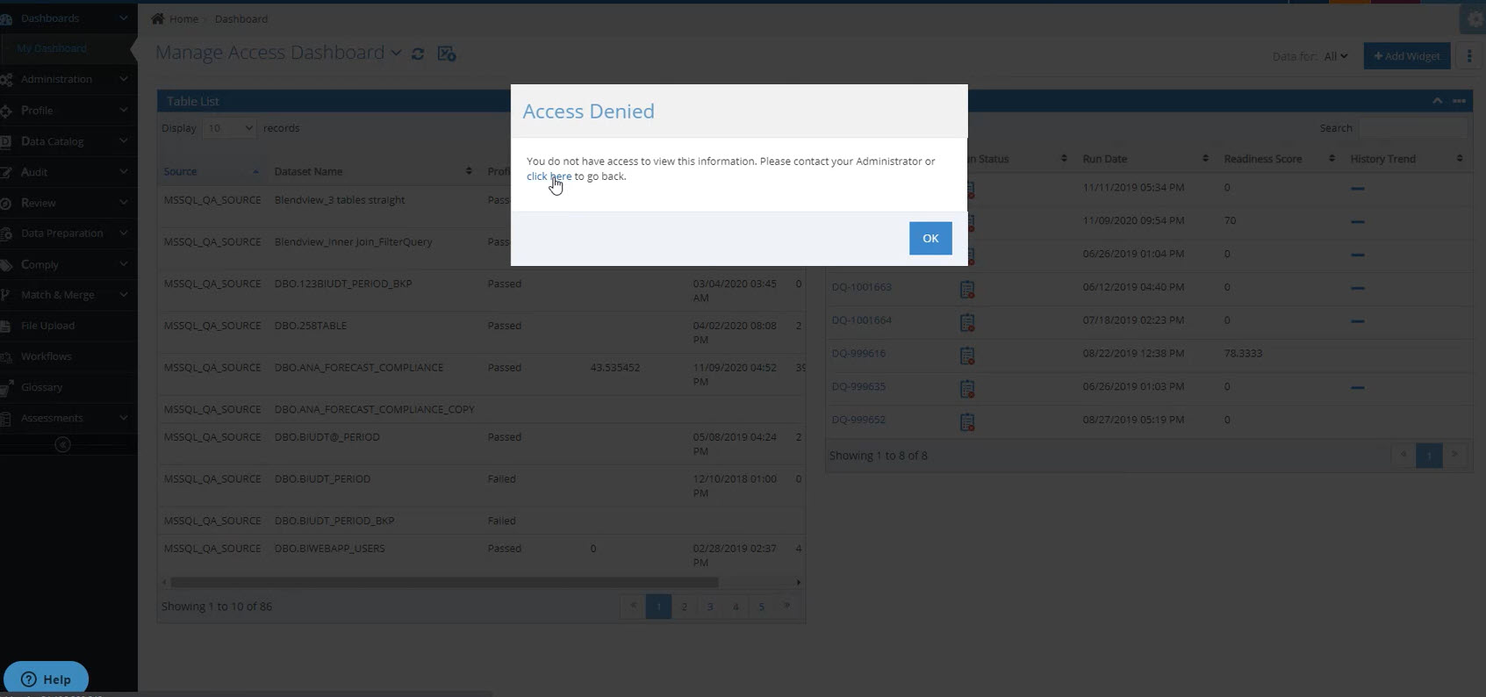Open dashboard settings icon next to refresh
The width and height of the screenshot is (1486, 697).
point(447,54)
